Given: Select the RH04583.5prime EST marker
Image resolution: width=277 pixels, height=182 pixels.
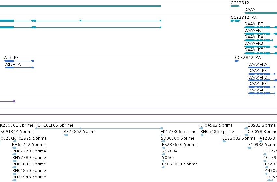Looking at the screenshot, I should click(201, 128).
